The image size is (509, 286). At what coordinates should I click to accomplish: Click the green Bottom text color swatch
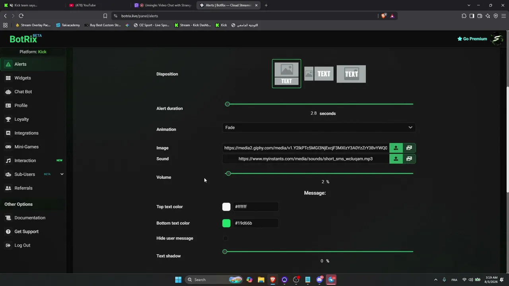[226, 223]
